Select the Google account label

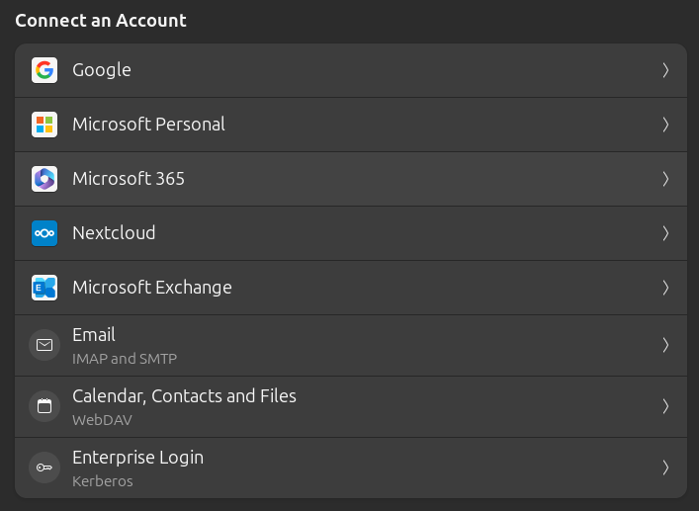[x=102, y=70]
